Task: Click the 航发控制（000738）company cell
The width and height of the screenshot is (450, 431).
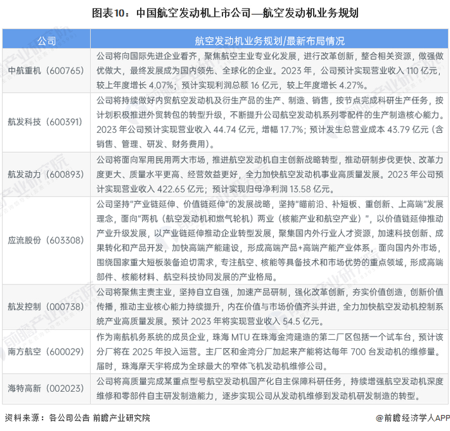Action: (46, 306)
